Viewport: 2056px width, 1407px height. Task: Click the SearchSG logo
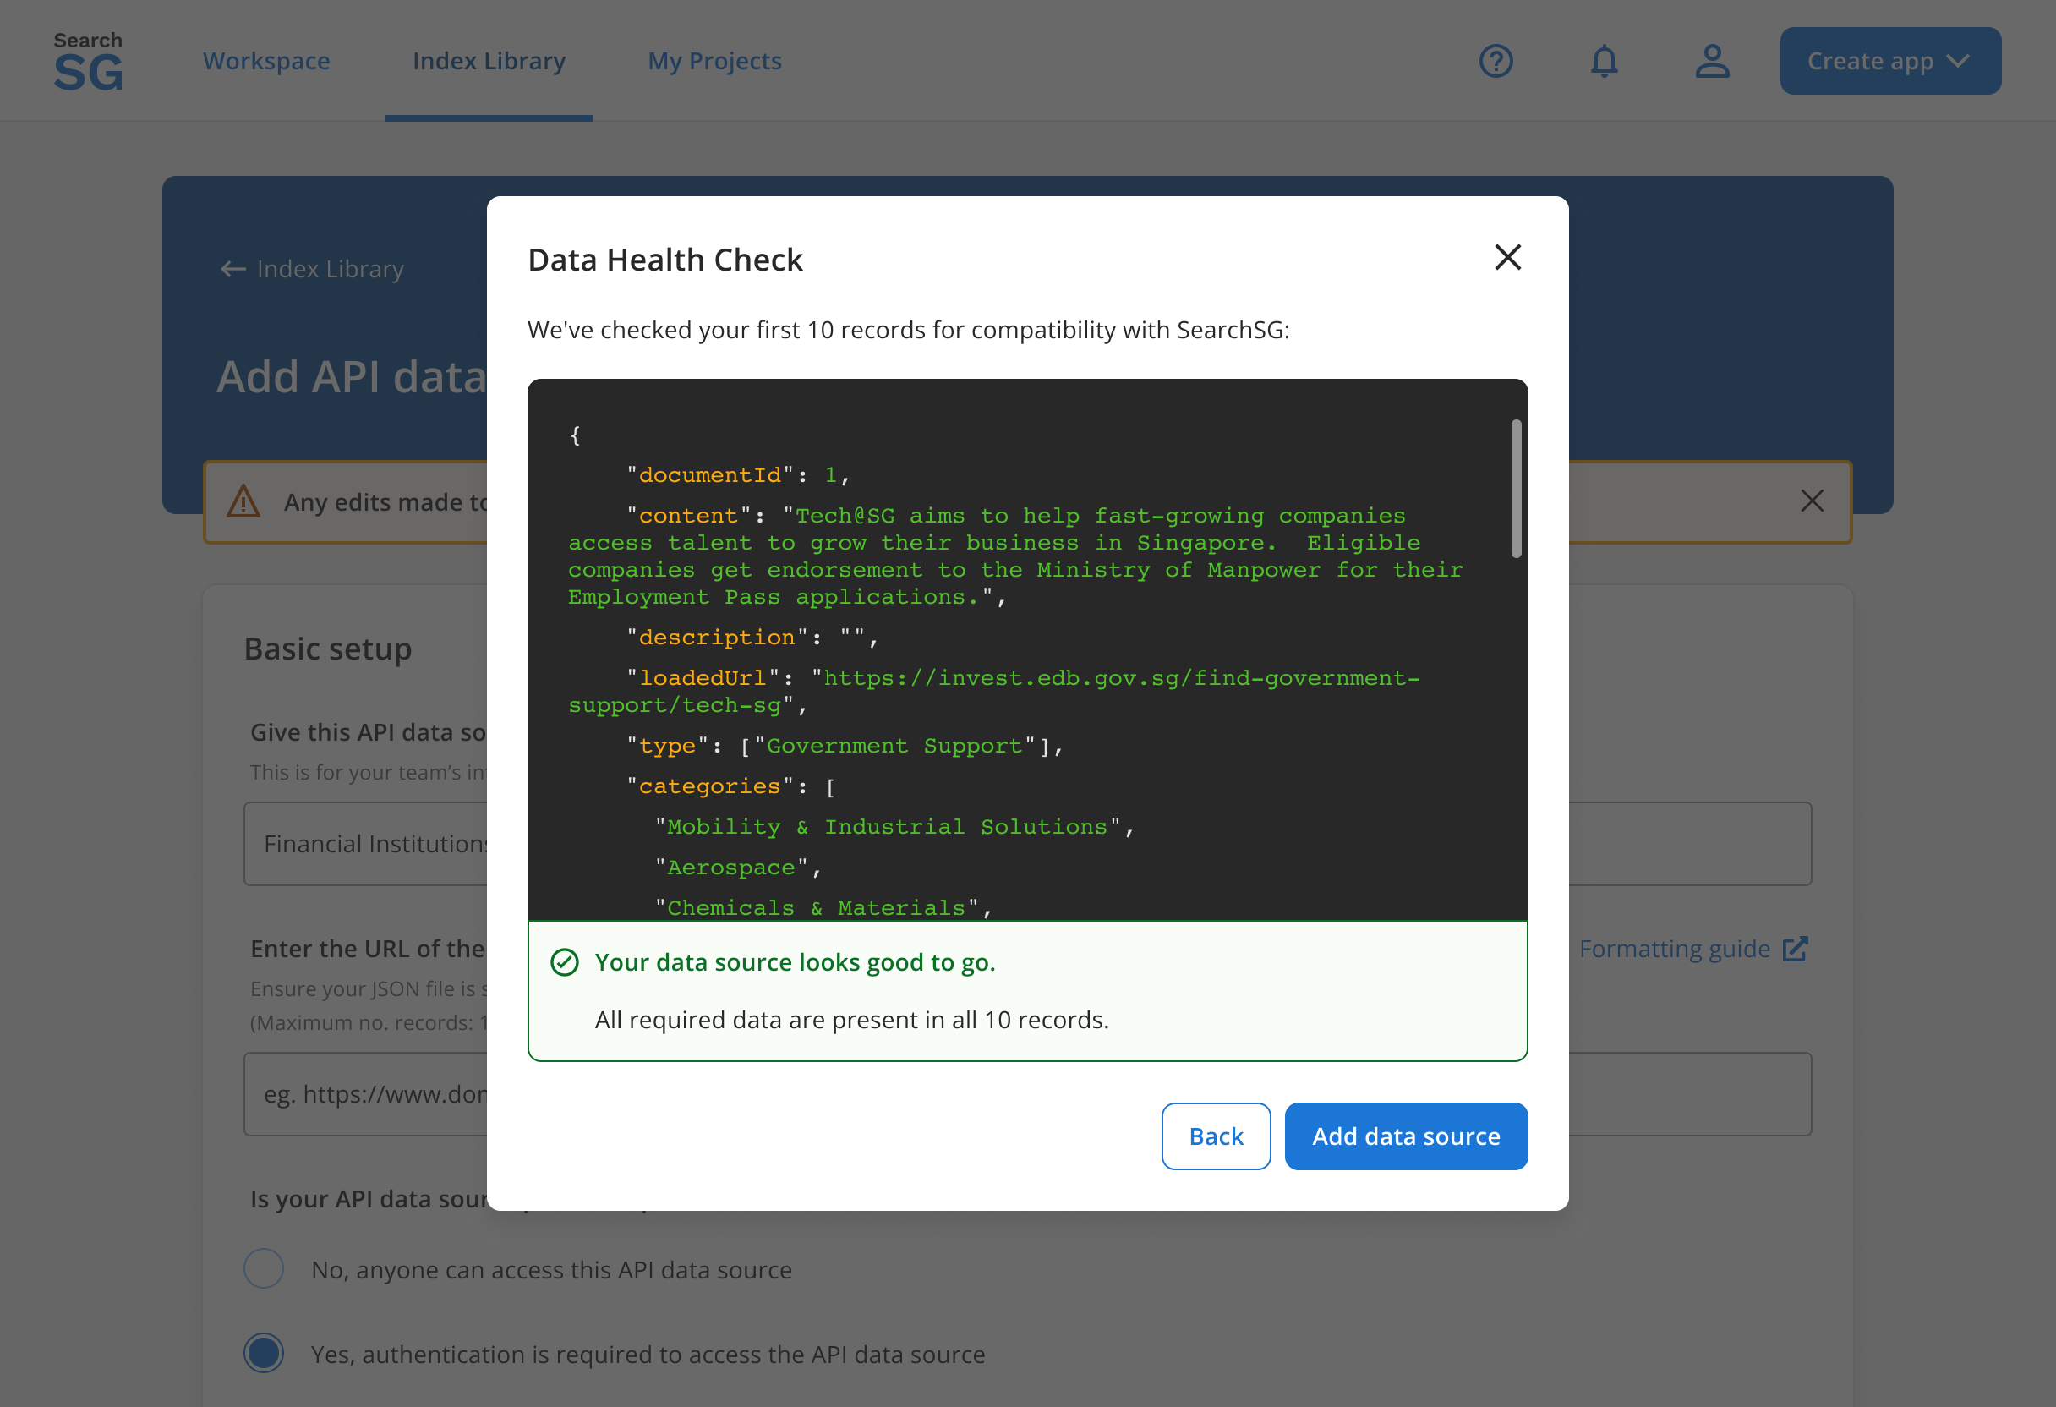(x=88, y=61)
